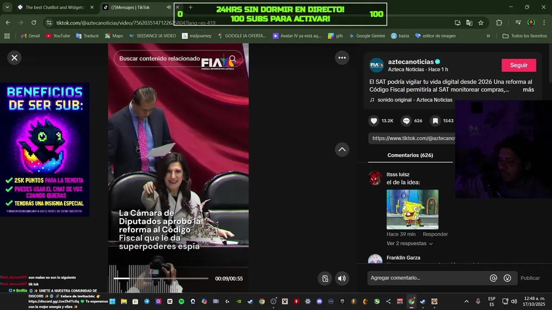Open Discord from the taskbar

point(319,302)
